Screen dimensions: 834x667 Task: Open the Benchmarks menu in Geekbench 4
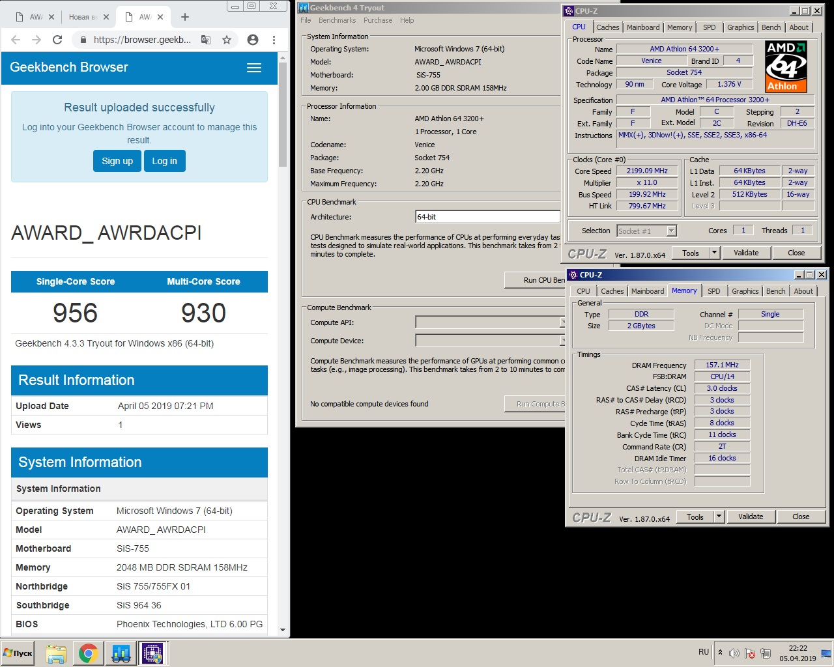[338, 20]
